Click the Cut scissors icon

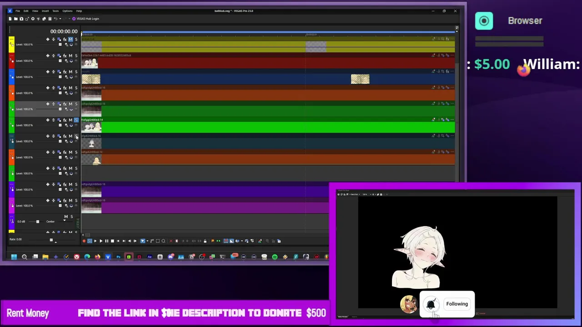pyautogui.click(x=38, y=19)
